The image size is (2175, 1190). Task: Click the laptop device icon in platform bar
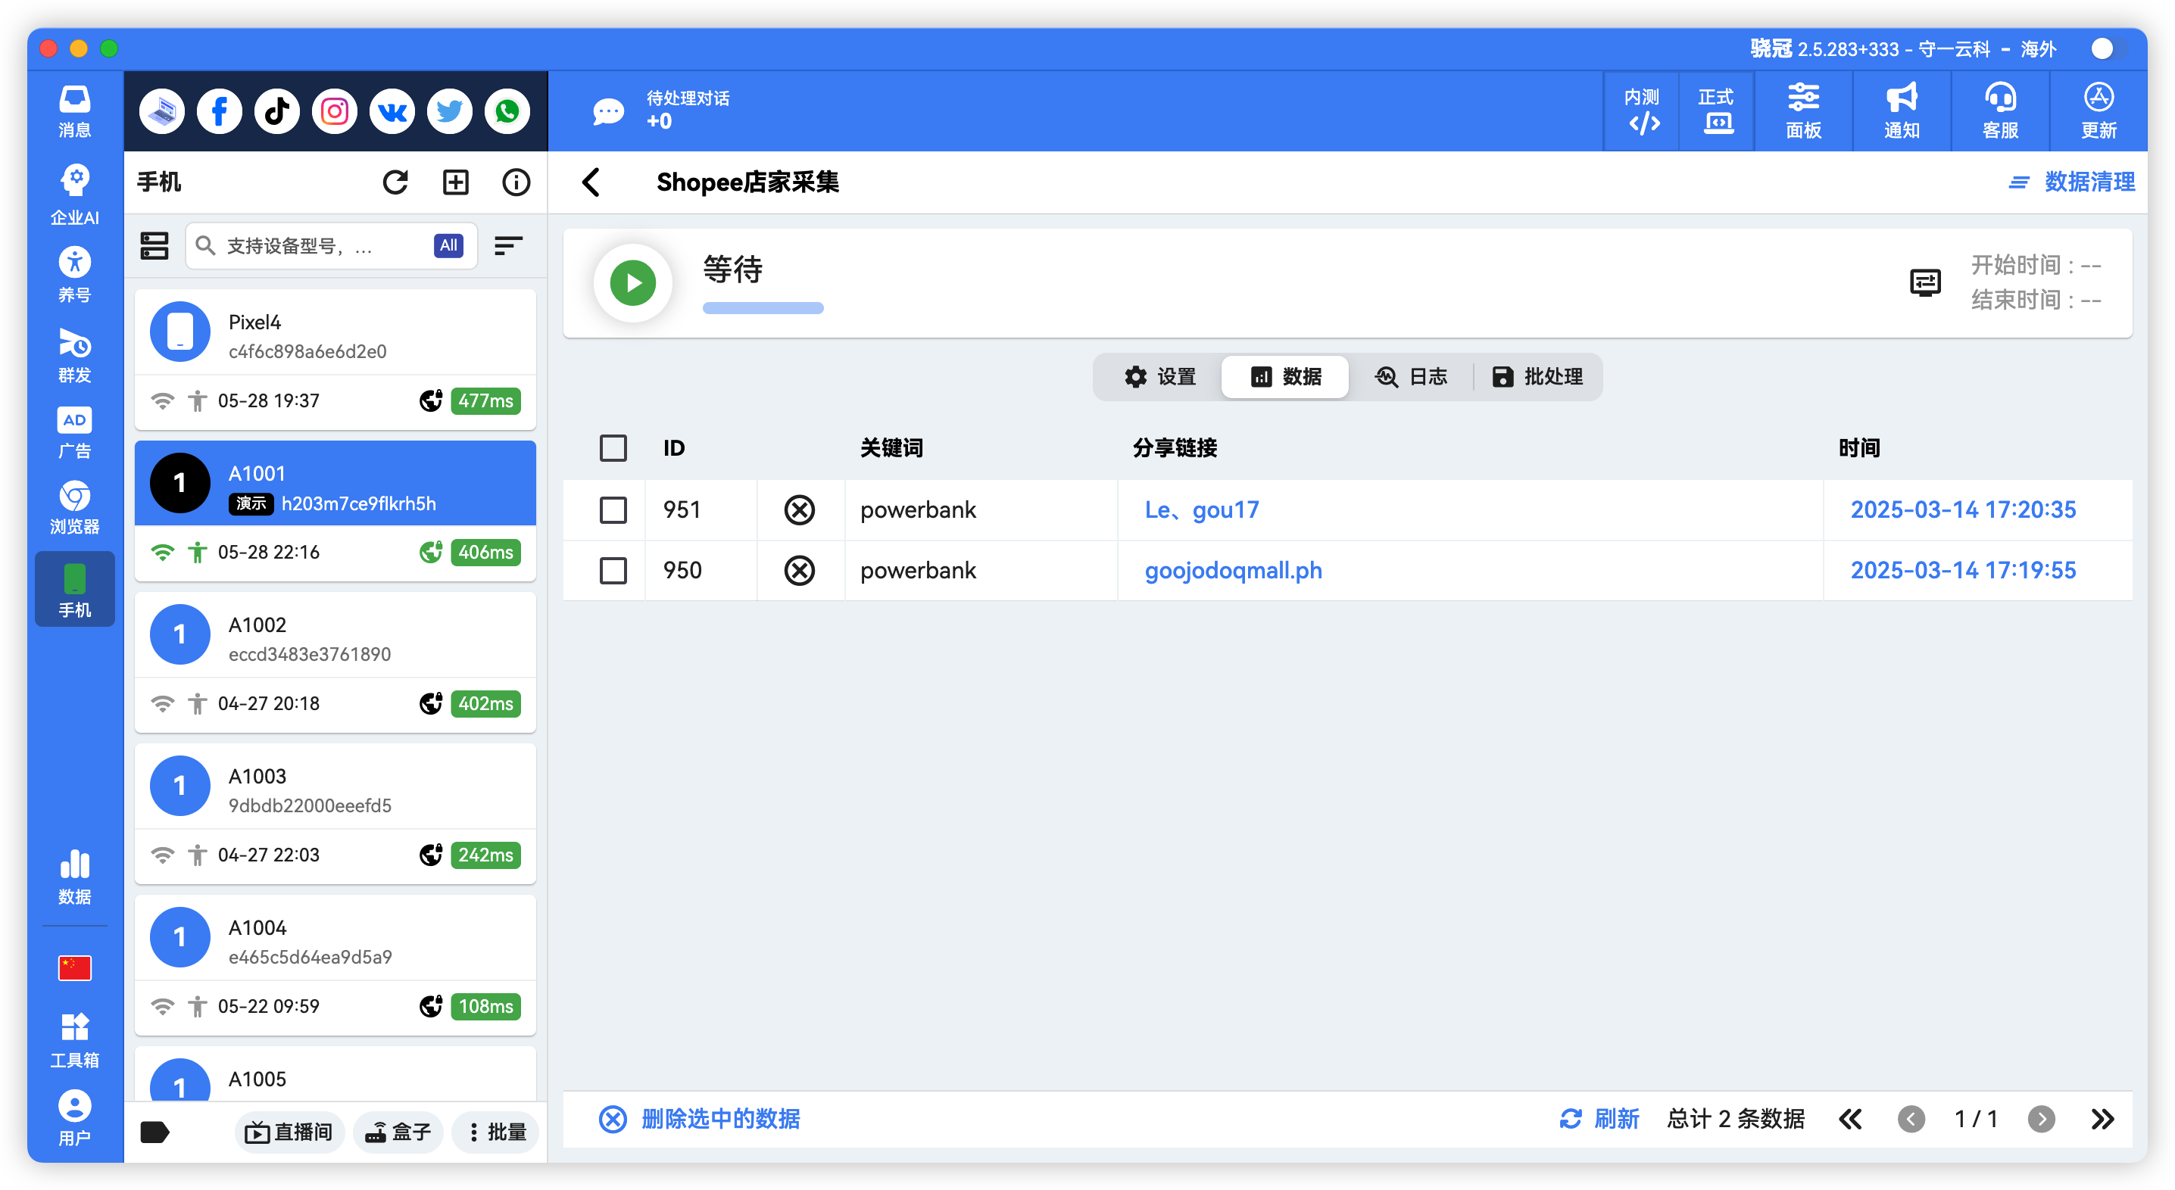coord(162,111)
